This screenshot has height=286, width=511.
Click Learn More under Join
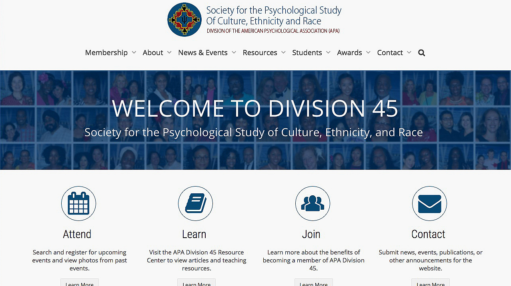coord(314,283)
